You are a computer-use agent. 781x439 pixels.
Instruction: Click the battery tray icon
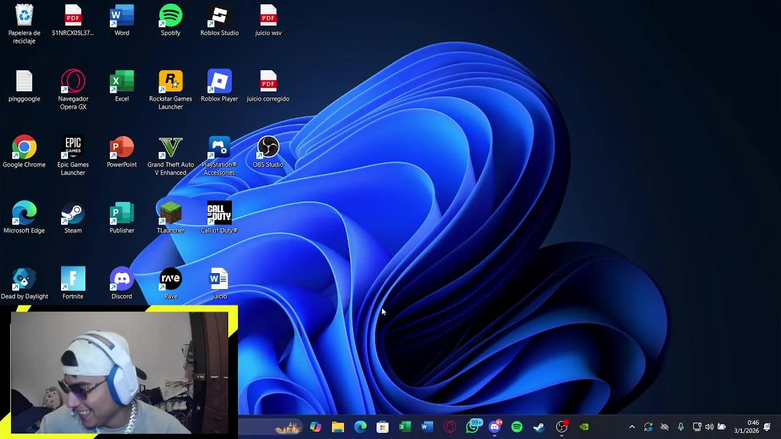click(722, 427)
